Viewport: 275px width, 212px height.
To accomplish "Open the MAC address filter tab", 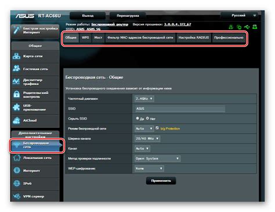I will [x=140, y=38].
